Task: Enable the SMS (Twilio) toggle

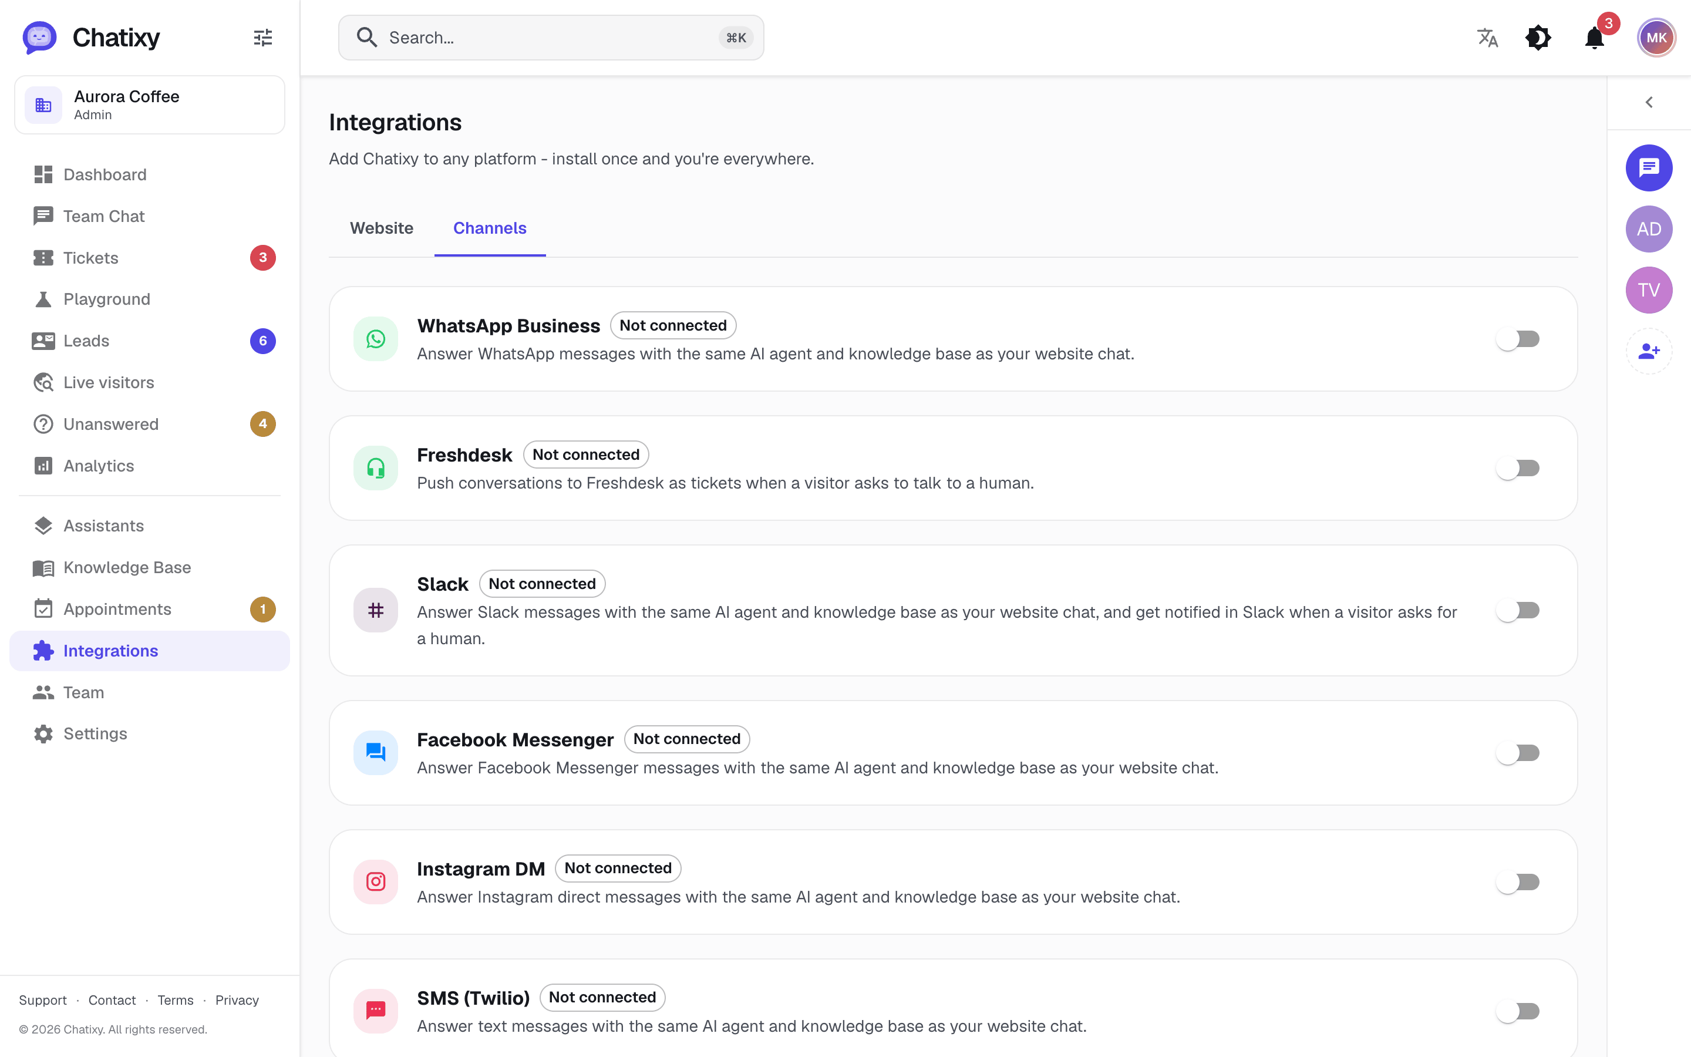Action: pos(1518,1011)
